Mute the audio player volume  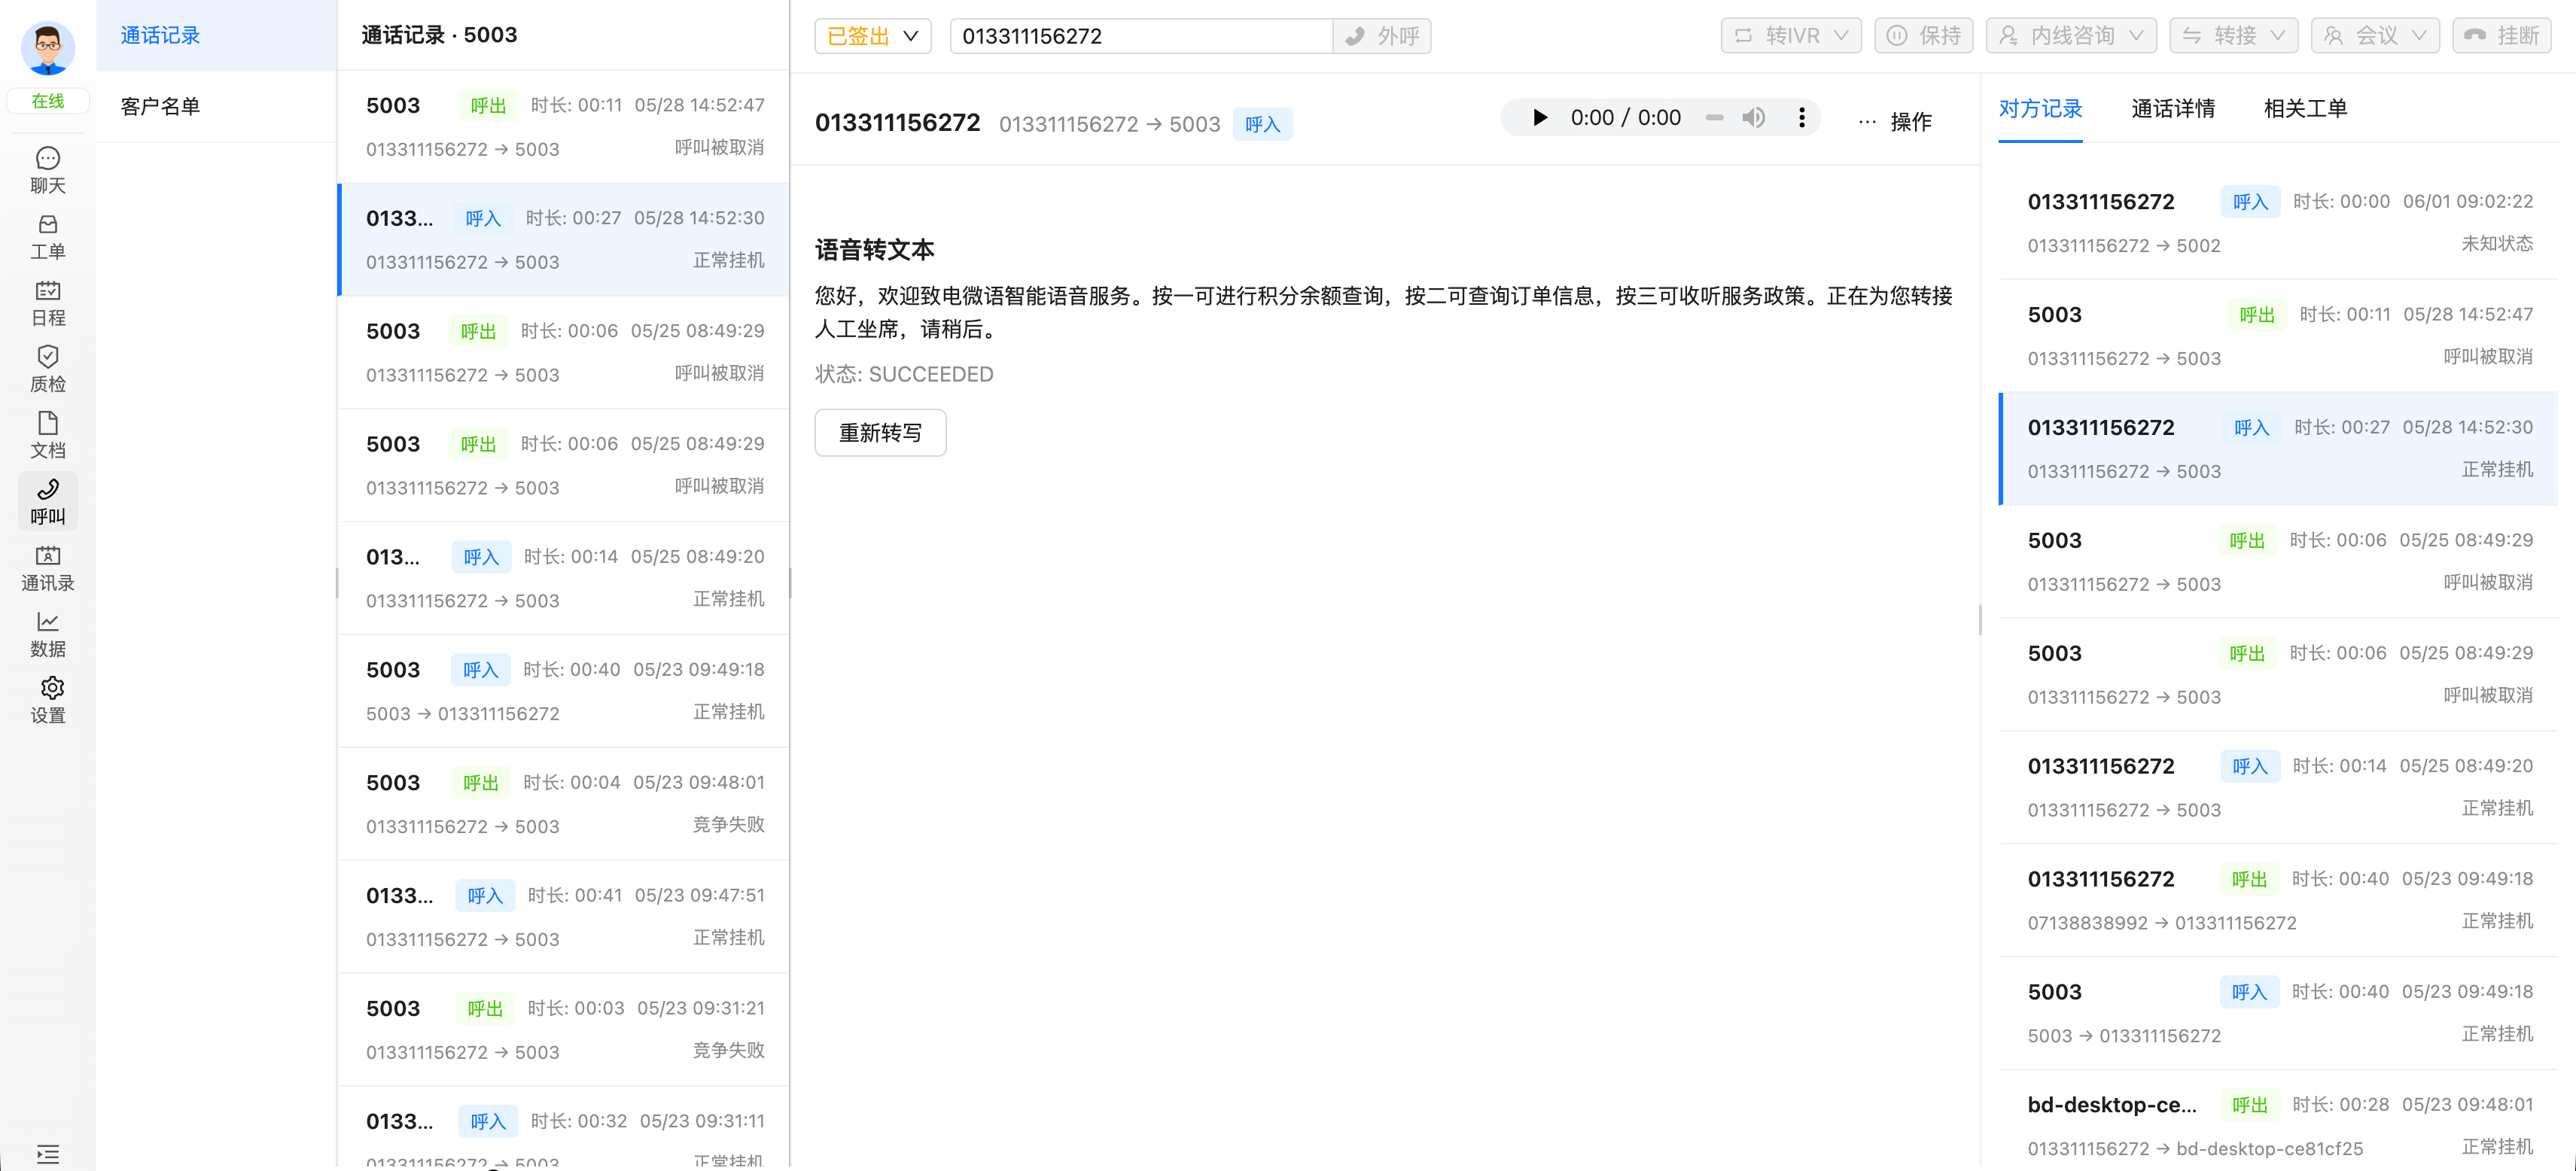tap(1753, 118)
